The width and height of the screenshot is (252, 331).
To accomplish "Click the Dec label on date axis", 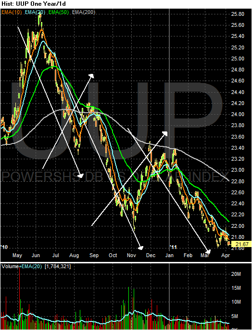I will tap(151, 255).
